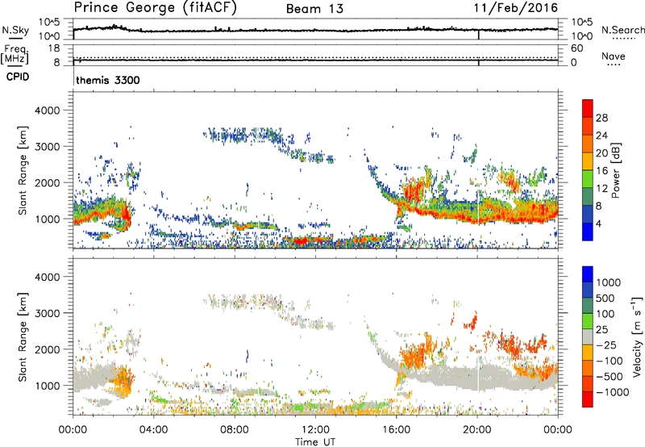Click the 'CPID' label
This screenshot has height=447, width=645.
pos(18,77)
